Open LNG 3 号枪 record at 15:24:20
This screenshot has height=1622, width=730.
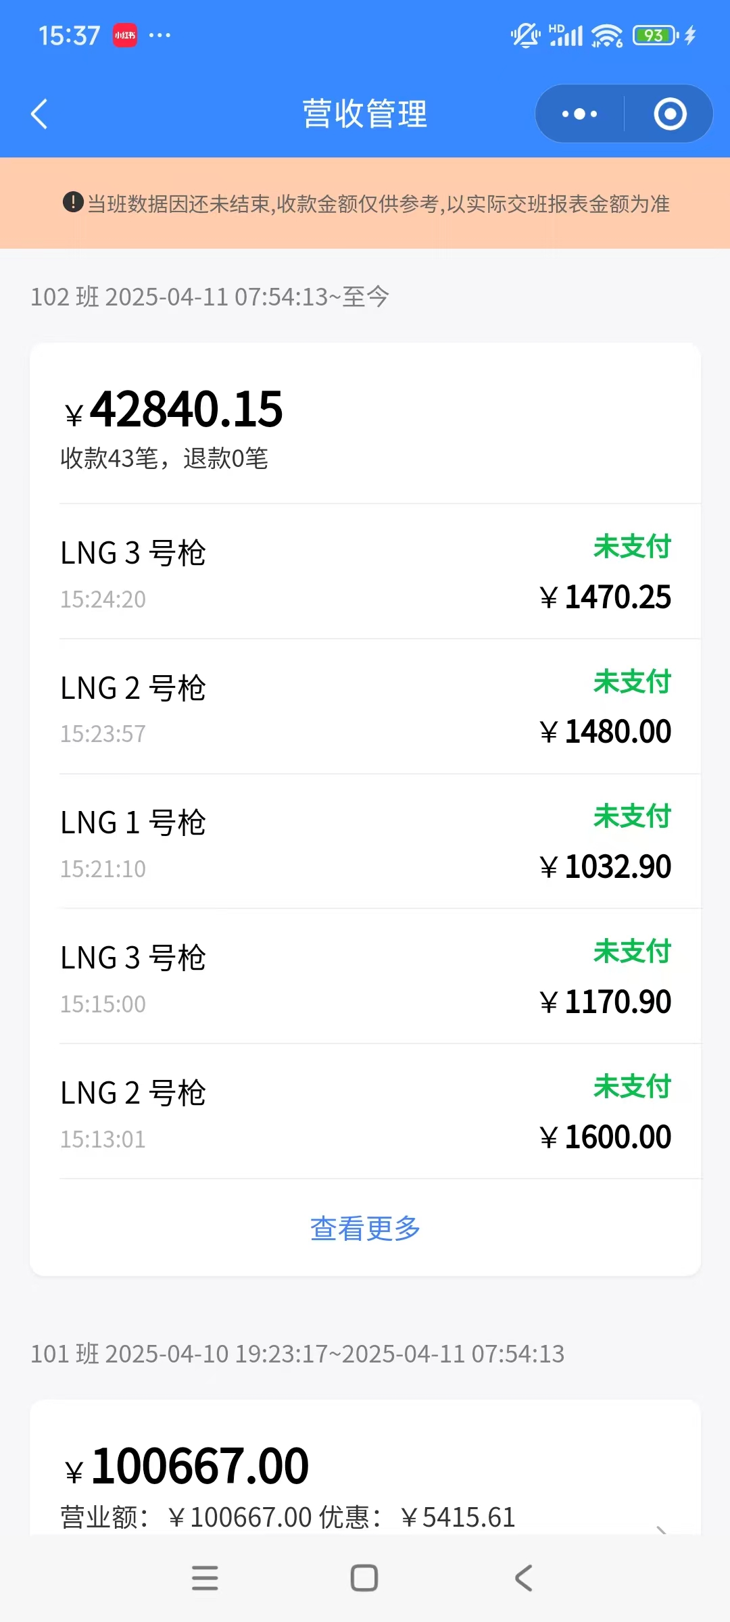[x=365, y=572]
